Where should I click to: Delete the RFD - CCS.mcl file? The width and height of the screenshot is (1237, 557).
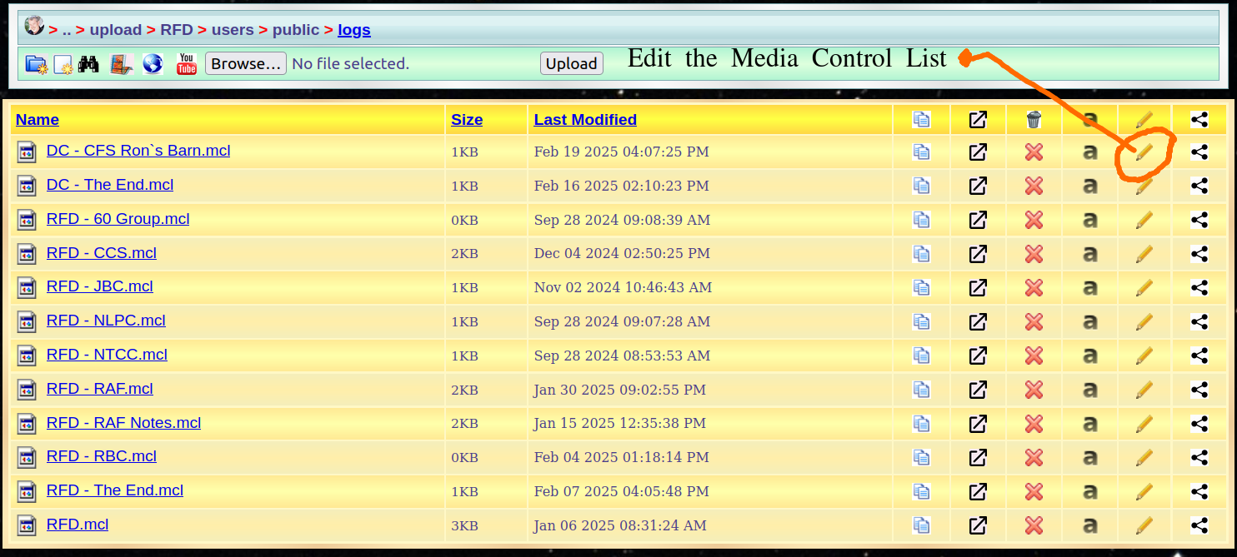[x=1034, y=254]
